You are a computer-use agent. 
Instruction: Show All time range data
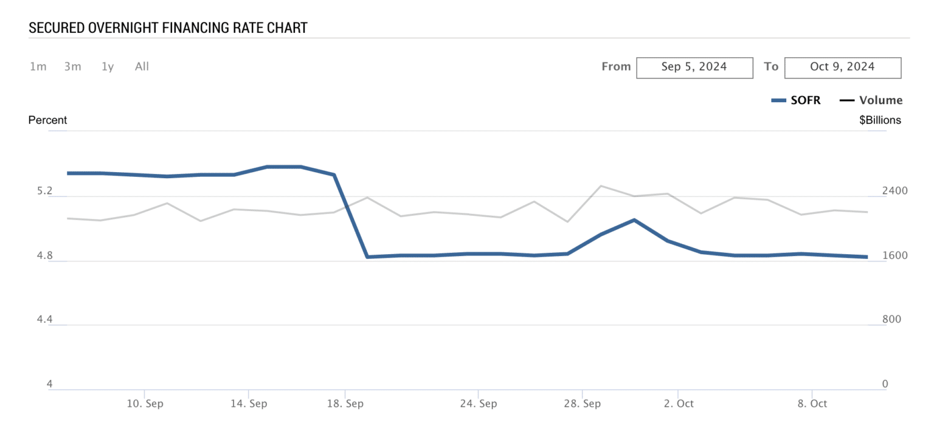(x=142, y=67)
